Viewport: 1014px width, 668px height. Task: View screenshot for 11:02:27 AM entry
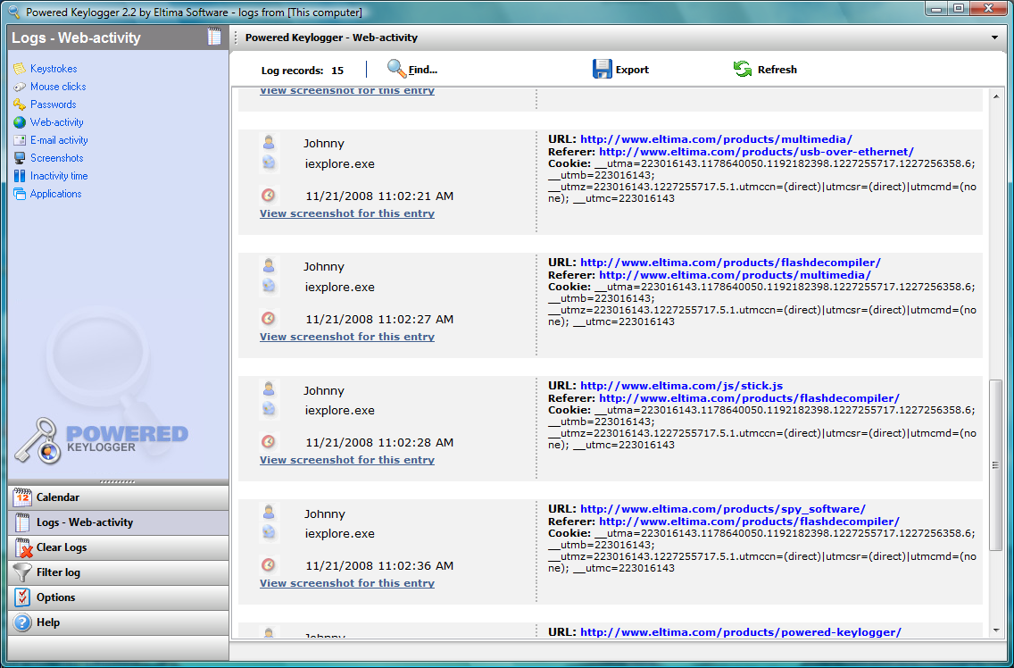[x=347, y=337]
